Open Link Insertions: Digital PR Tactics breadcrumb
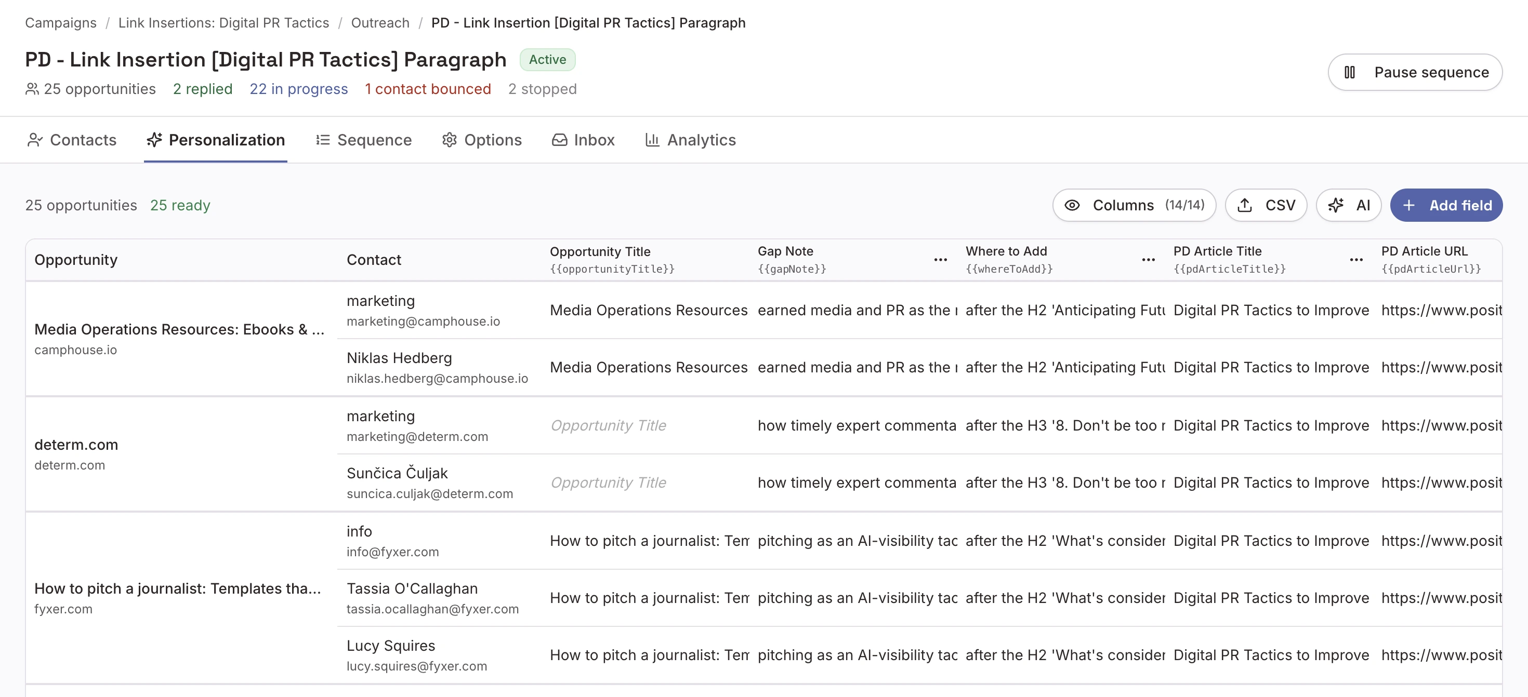 [x=223, y=22]
